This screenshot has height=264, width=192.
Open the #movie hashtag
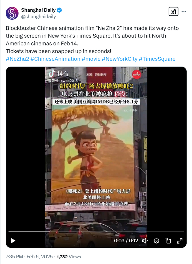coord(91,59)
